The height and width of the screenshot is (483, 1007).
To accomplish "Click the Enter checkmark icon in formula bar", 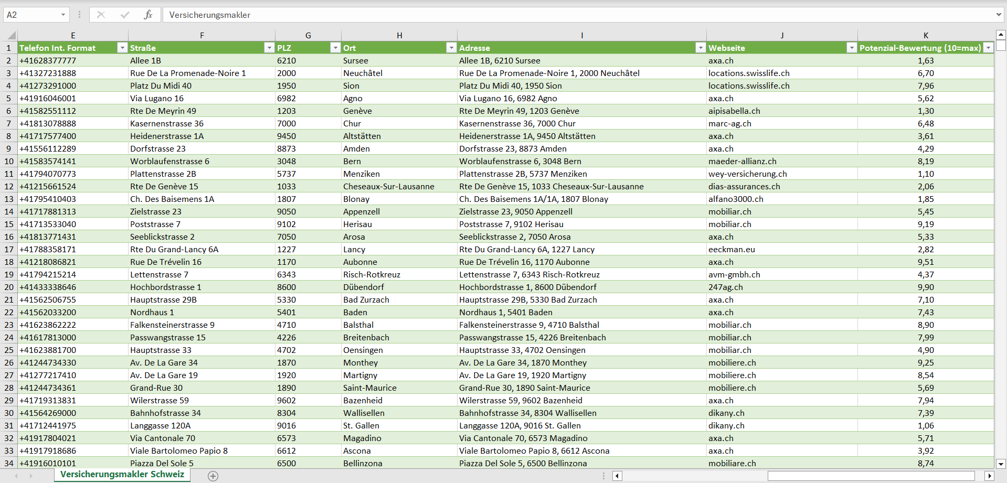I will (x=124, y=15).
